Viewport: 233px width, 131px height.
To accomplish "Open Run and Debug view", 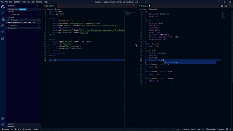I will pos(3,25).
